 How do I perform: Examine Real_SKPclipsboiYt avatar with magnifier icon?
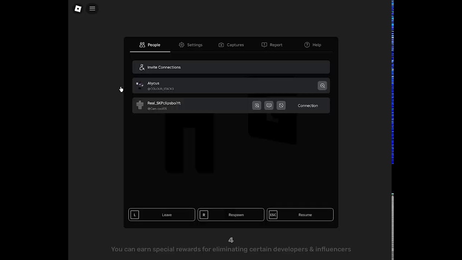(x=257, y=105)
